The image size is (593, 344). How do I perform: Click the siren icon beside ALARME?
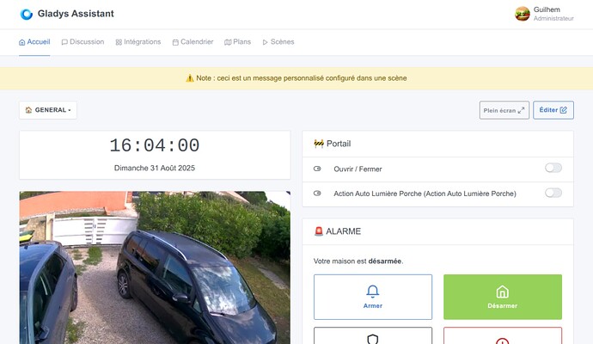point(319,231)
